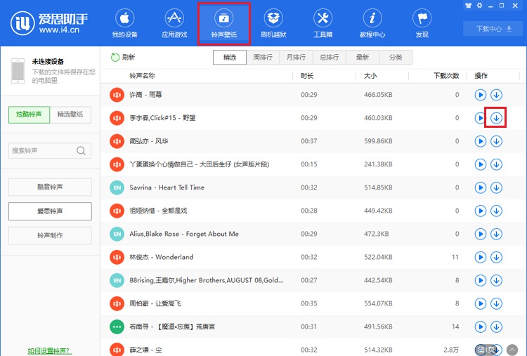
Task: Switch to the 分类 tab
Action: tap(396, 58)
